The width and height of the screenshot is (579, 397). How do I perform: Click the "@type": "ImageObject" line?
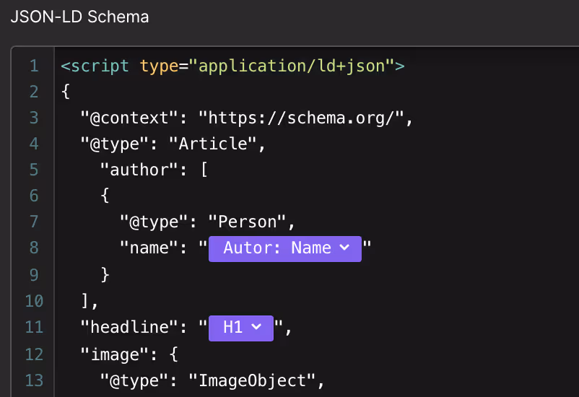tap(212, 380)
